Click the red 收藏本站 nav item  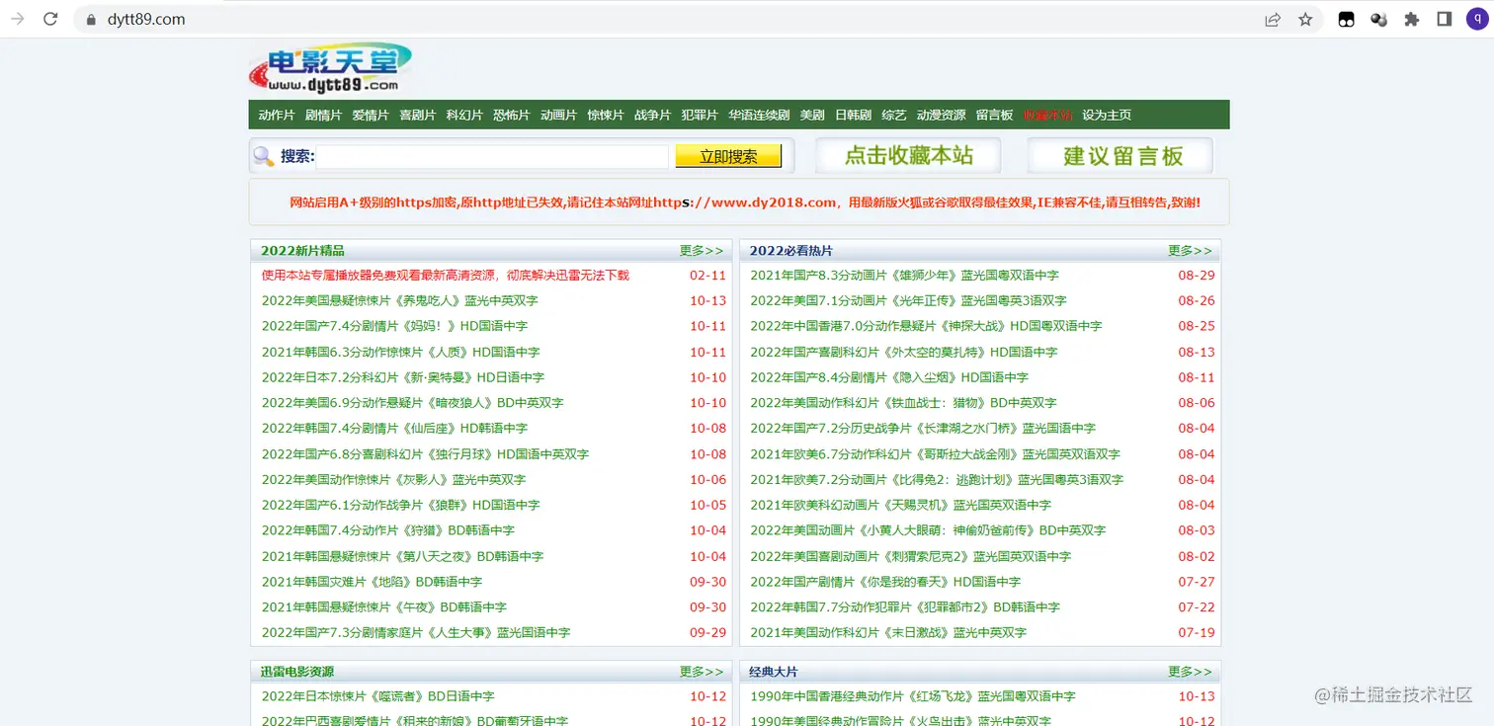[x=1047, y=115]
